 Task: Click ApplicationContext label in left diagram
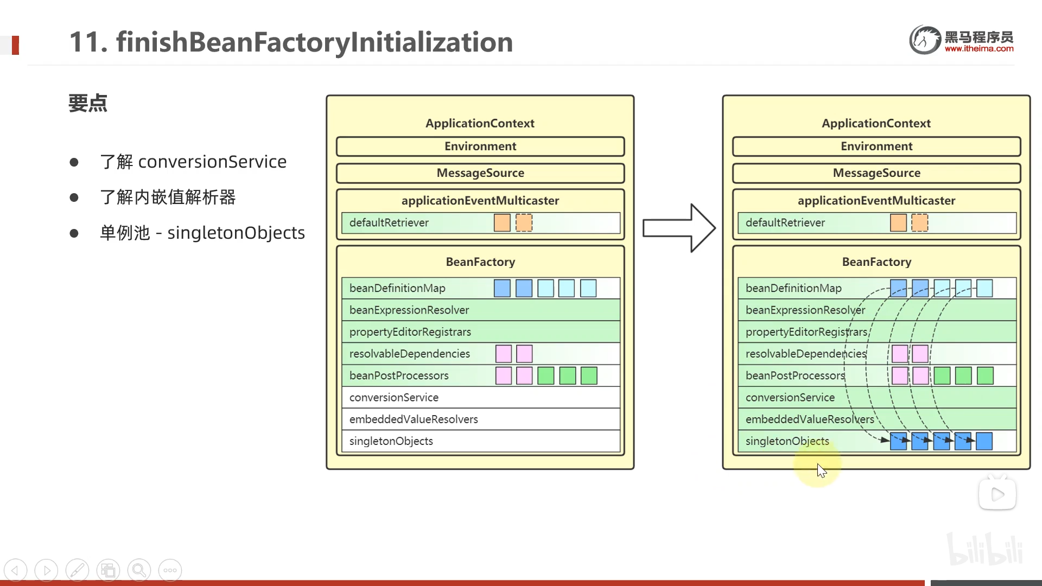pos(480,123)
